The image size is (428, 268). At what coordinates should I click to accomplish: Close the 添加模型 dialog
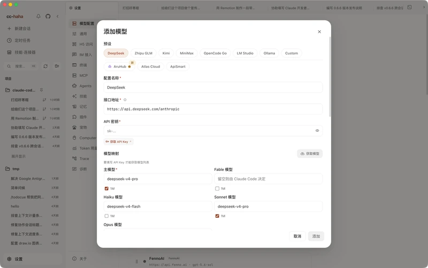click(x=319, y=31)
